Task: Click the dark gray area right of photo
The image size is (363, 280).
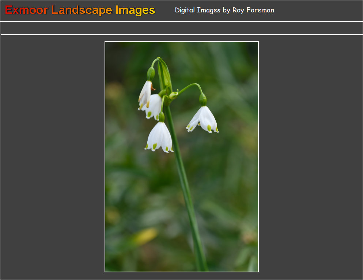Action: [311, 157]
